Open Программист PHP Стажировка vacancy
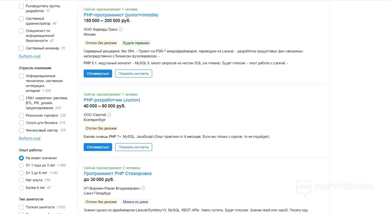Viewport: 390px width, 214px height. 118,173
